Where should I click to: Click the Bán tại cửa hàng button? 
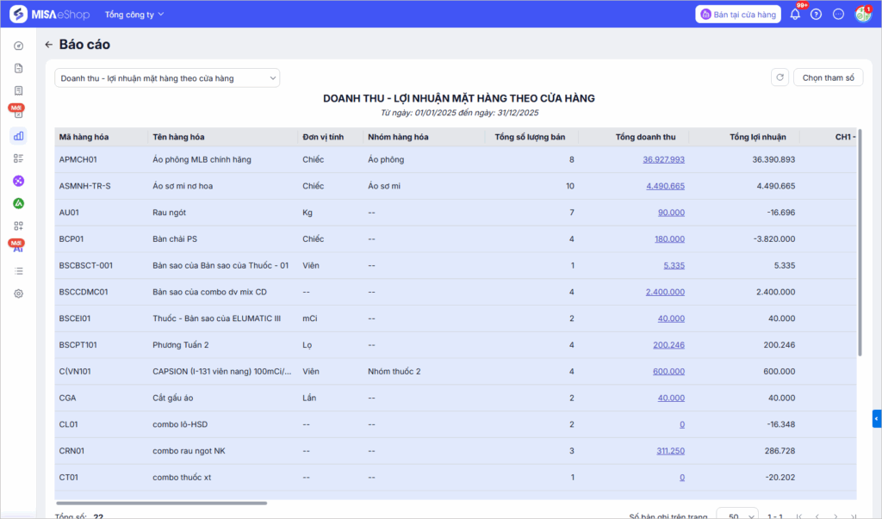738,15
